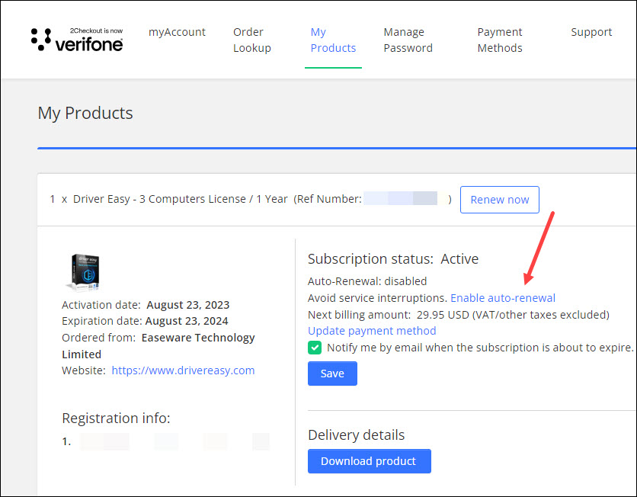Switch to the Payment Methods tab
The image size is (637, 497).
500,40
